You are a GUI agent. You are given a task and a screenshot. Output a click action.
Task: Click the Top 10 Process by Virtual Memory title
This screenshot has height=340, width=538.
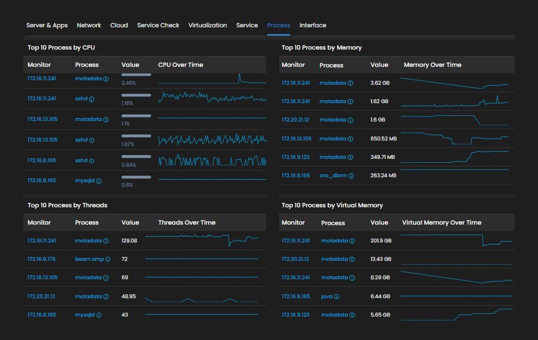click(332, 205)
